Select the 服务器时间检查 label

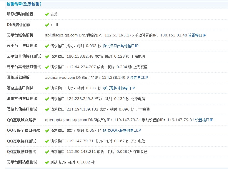tap(20, 14)
